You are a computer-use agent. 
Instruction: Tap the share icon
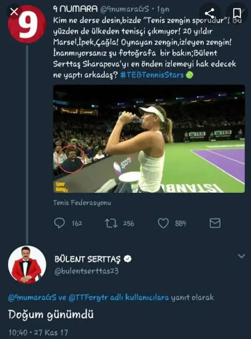[209, 14]
